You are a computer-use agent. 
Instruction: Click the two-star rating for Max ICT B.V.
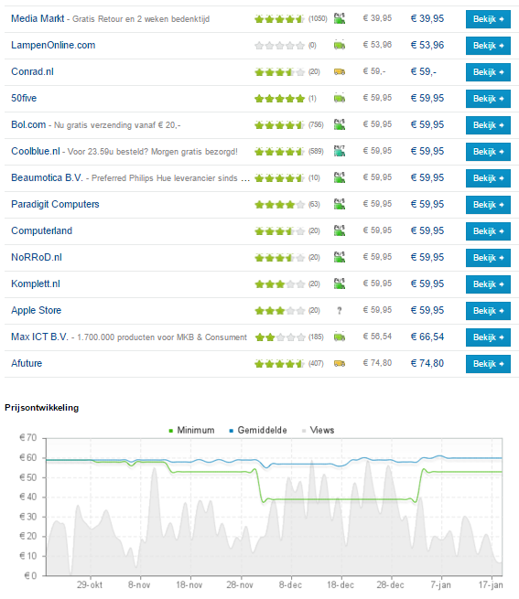pos(279,337)
